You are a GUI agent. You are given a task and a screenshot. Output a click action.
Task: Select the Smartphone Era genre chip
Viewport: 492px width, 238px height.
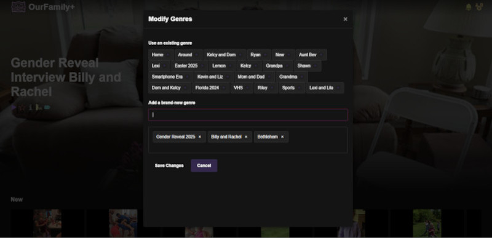point(170,77)
